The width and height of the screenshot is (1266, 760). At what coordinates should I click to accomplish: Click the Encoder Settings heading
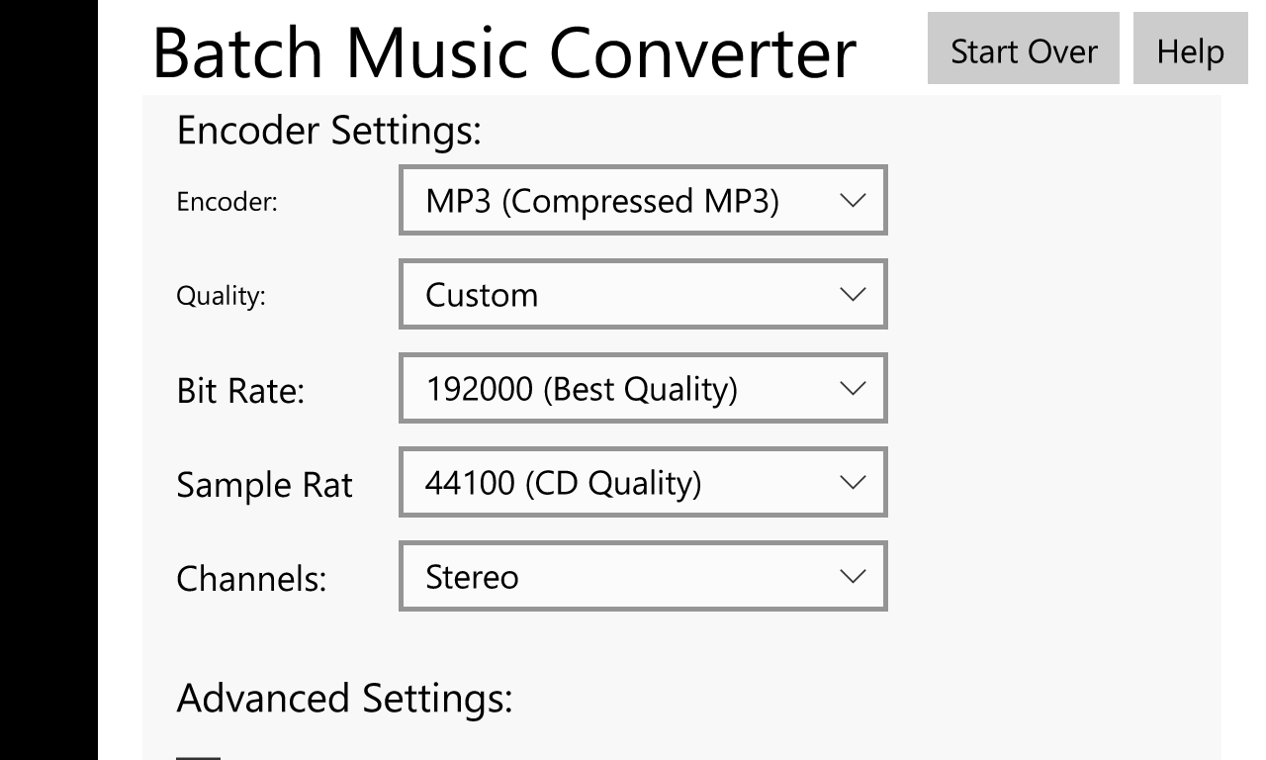328,130
